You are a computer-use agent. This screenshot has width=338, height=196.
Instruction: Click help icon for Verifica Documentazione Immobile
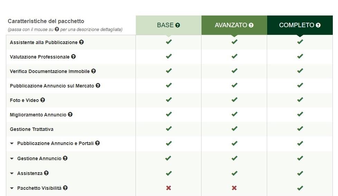click(93, 71)
